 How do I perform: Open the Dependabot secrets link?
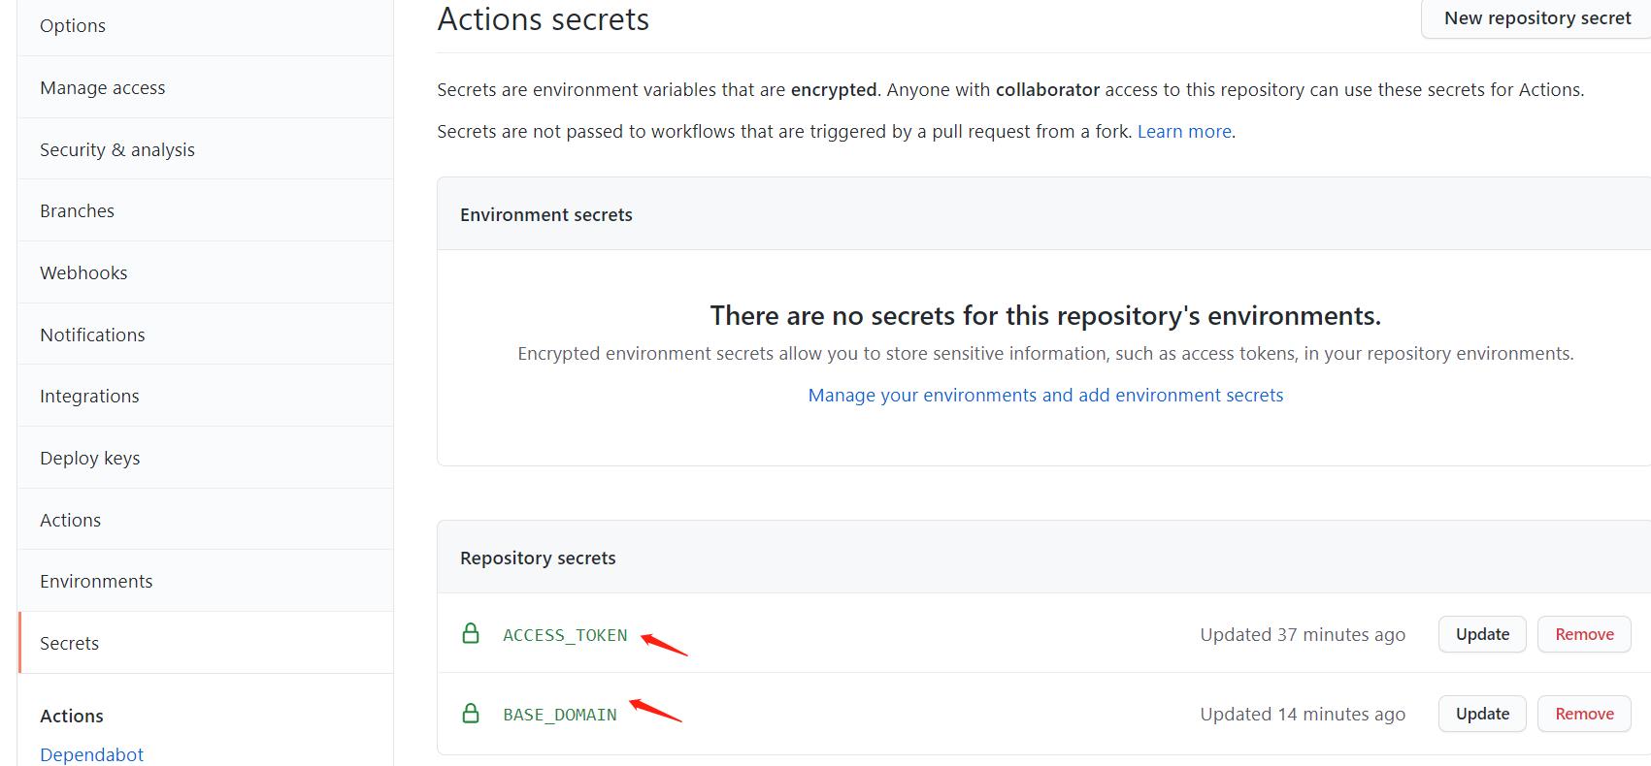pyautogui.click(x=92, y=754)
